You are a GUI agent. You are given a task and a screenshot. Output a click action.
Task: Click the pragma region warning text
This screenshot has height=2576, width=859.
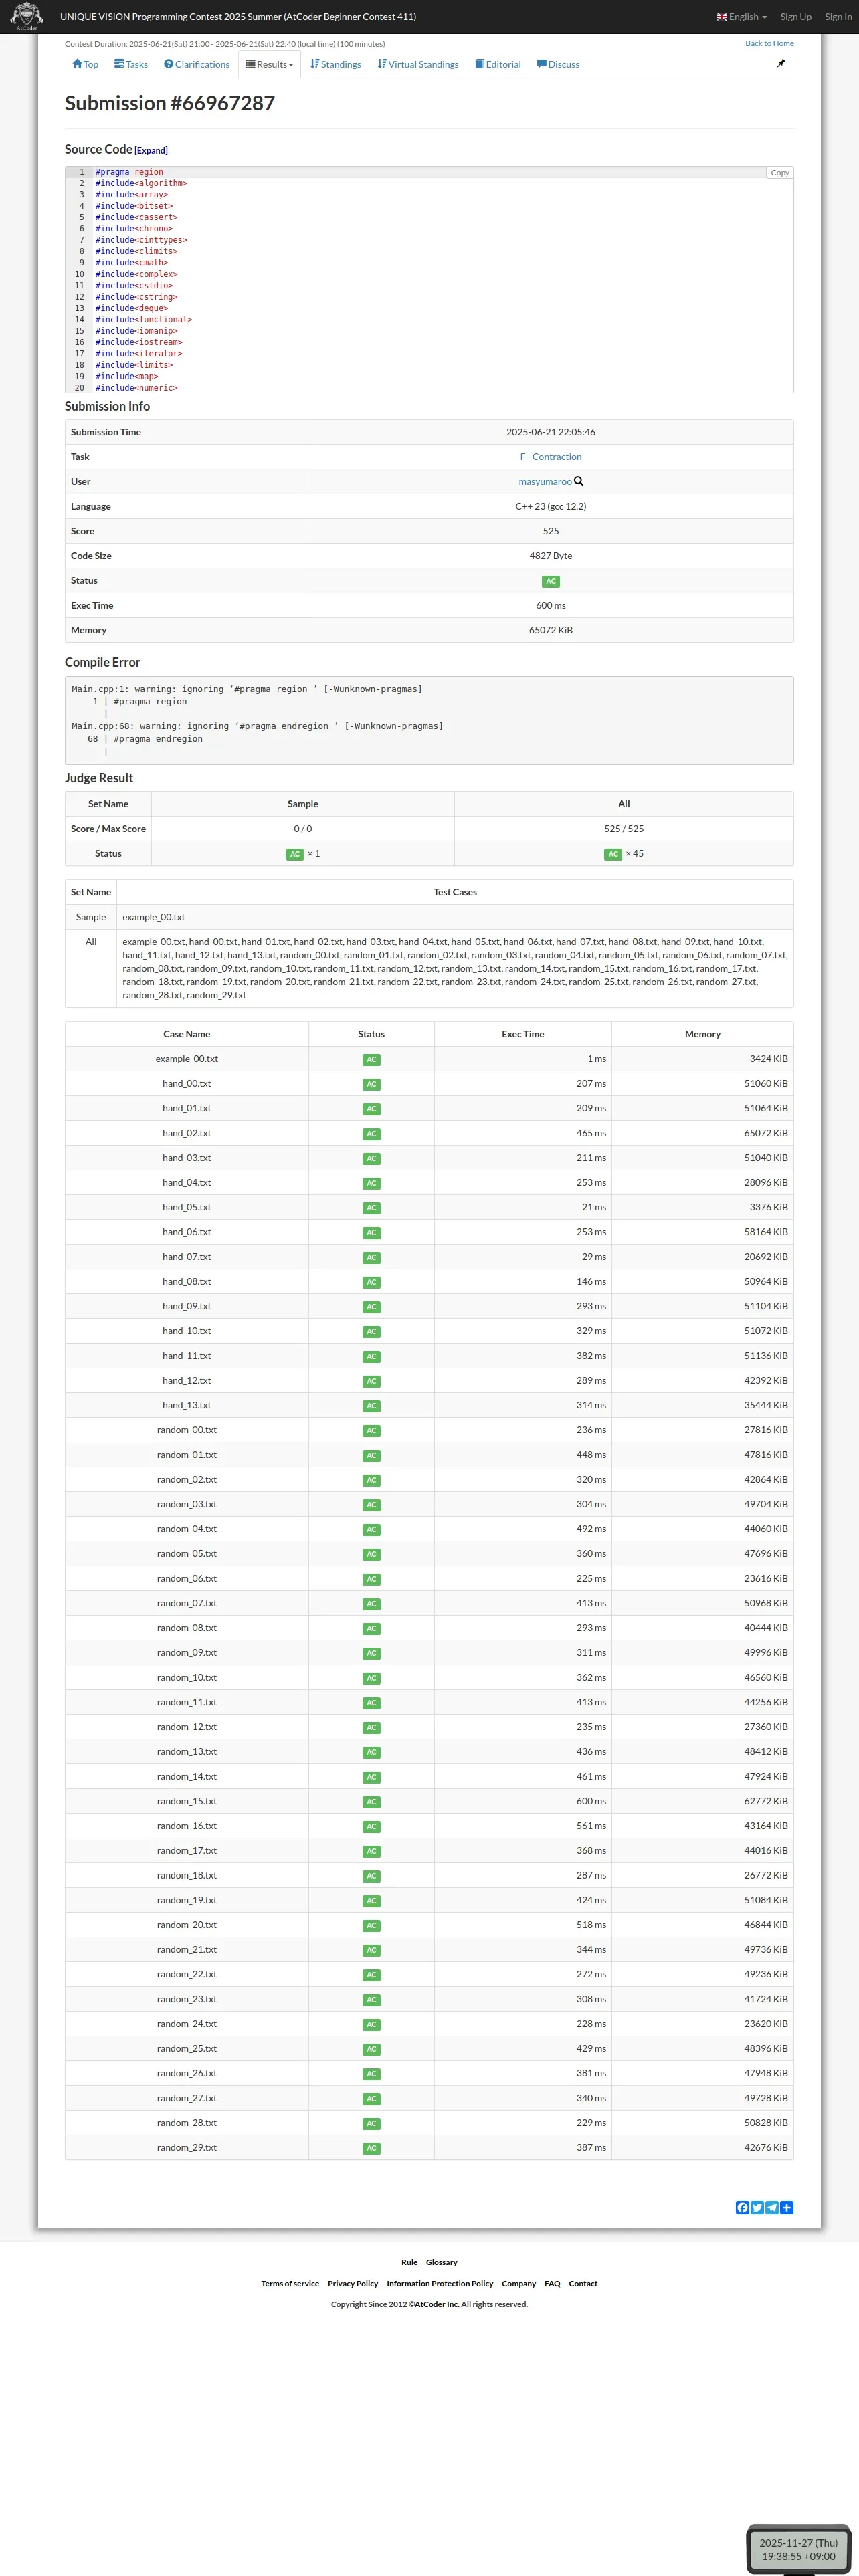point(247,689)
